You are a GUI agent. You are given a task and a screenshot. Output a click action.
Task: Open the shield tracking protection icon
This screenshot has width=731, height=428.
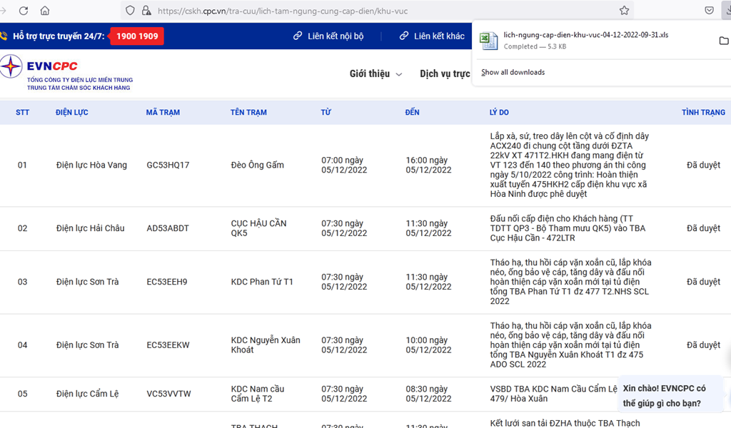coord(131,11)
